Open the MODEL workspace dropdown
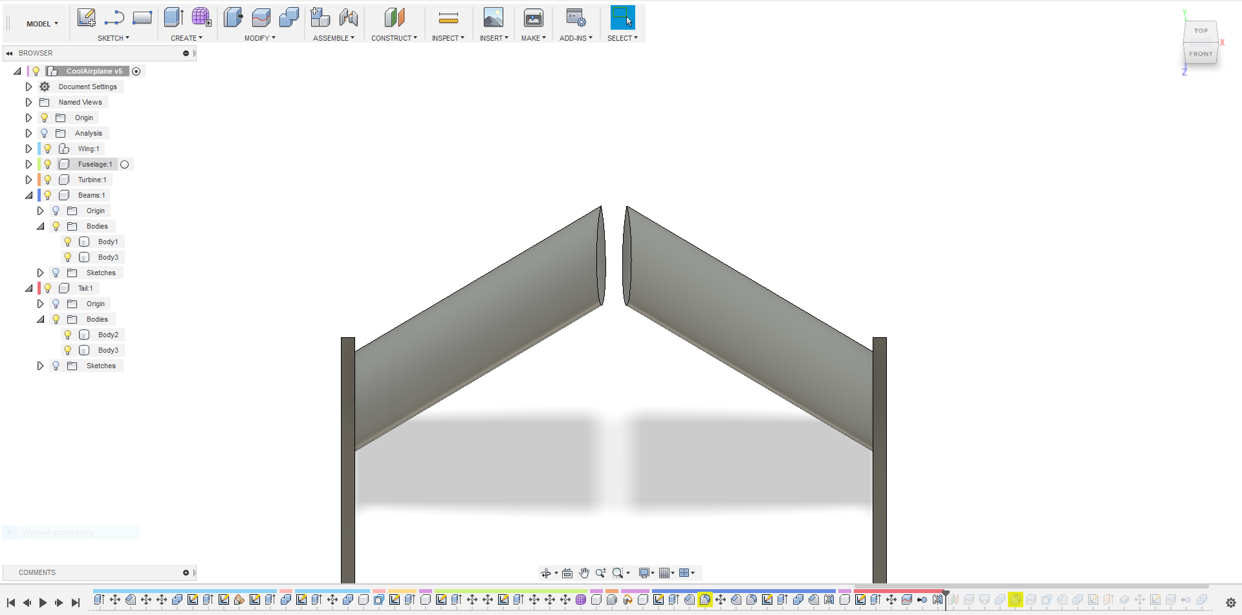Image resolution: width=1242 pixels, height=615 pixels. (42, 24)
